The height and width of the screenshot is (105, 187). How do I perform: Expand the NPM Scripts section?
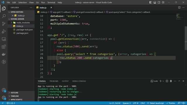16,99
